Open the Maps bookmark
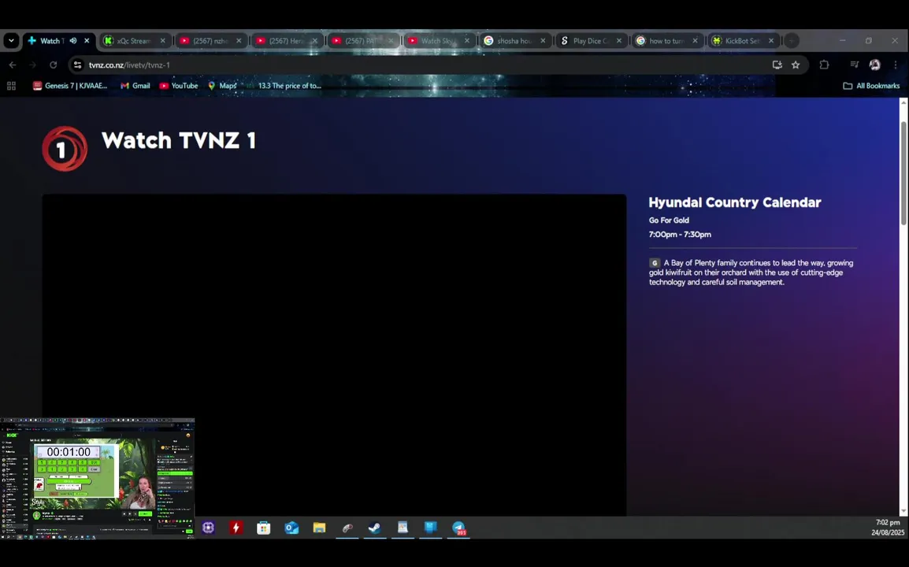Viewport: 909px width, 567px height. pyautogui.click(x=223, y=86)
